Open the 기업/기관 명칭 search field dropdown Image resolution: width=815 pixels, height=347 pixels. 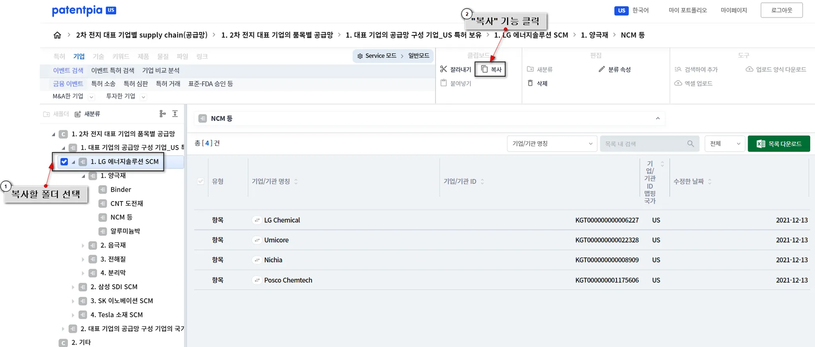pyautogui.click(x=552, y=143)
